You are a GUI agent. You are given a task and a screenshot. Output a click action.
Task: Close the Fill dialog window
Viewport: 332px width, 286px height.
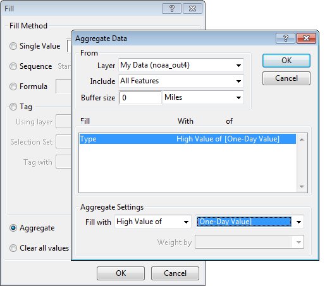(192, 9)
